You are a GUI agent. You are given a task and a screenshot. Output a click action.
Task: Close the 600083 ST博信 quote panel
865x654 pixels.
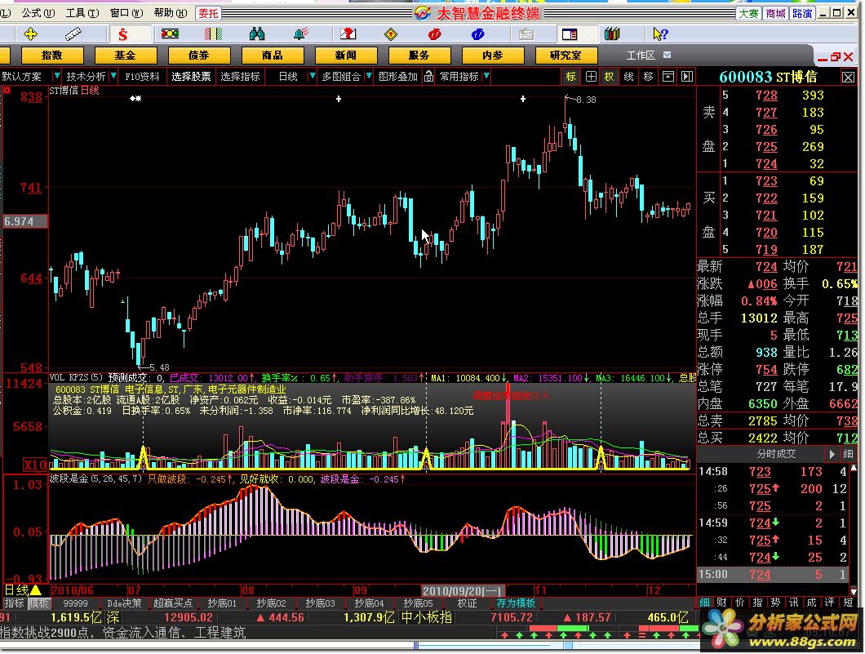[849, 78]
